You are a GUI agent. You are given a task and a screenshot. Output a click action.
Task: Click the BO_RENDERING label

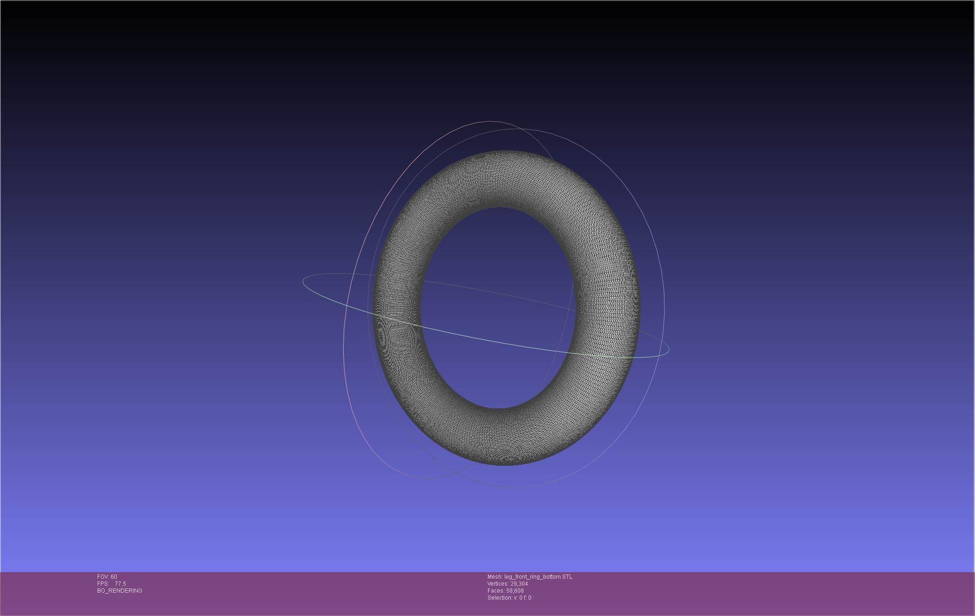120,591
